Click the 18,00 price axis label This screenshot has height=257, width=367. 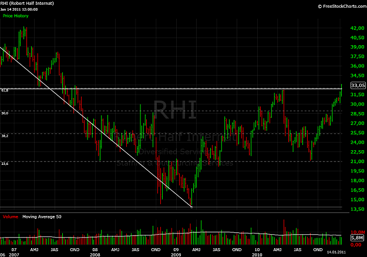357,181
